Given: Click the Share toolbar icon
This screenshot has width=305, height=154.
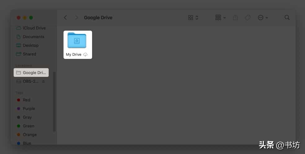Looking at the screenshot, I should pyautogui.click(x=235, y=17).
